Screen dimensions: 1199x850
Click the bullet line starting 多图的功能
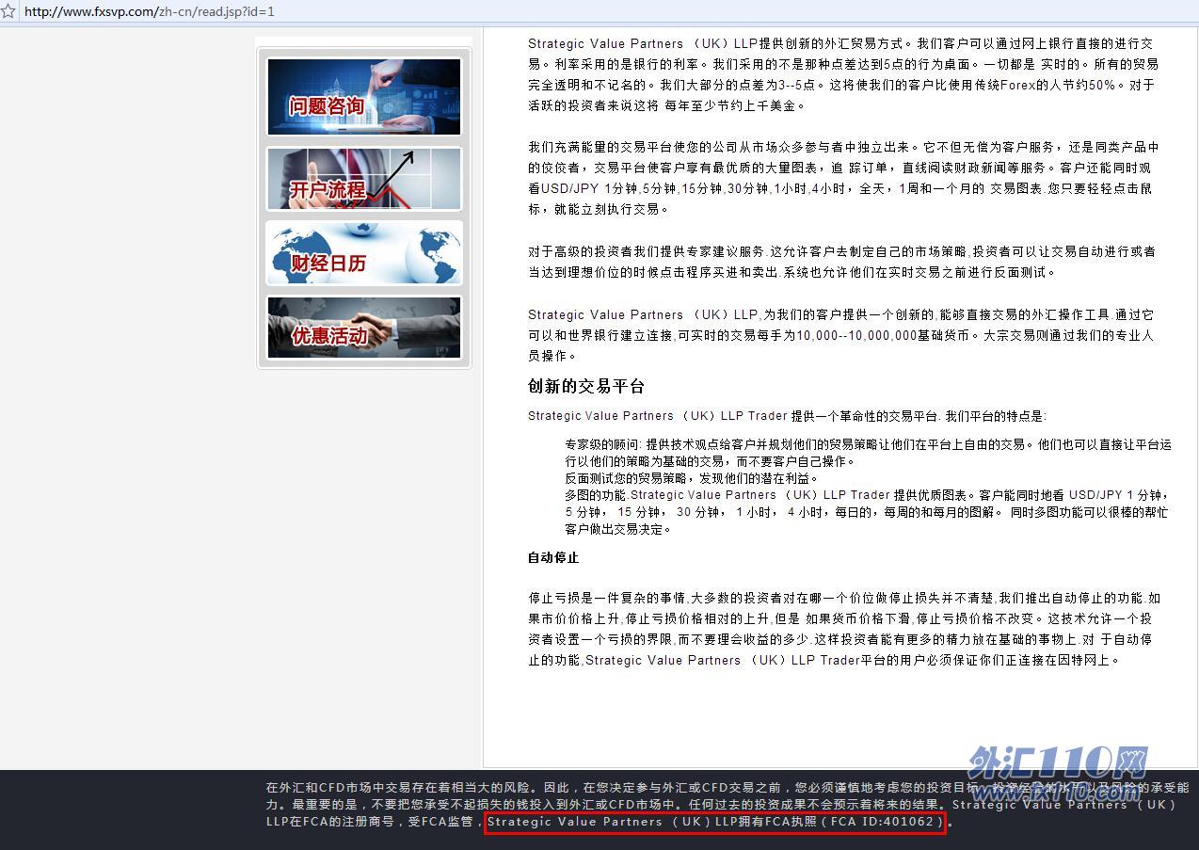868,512
